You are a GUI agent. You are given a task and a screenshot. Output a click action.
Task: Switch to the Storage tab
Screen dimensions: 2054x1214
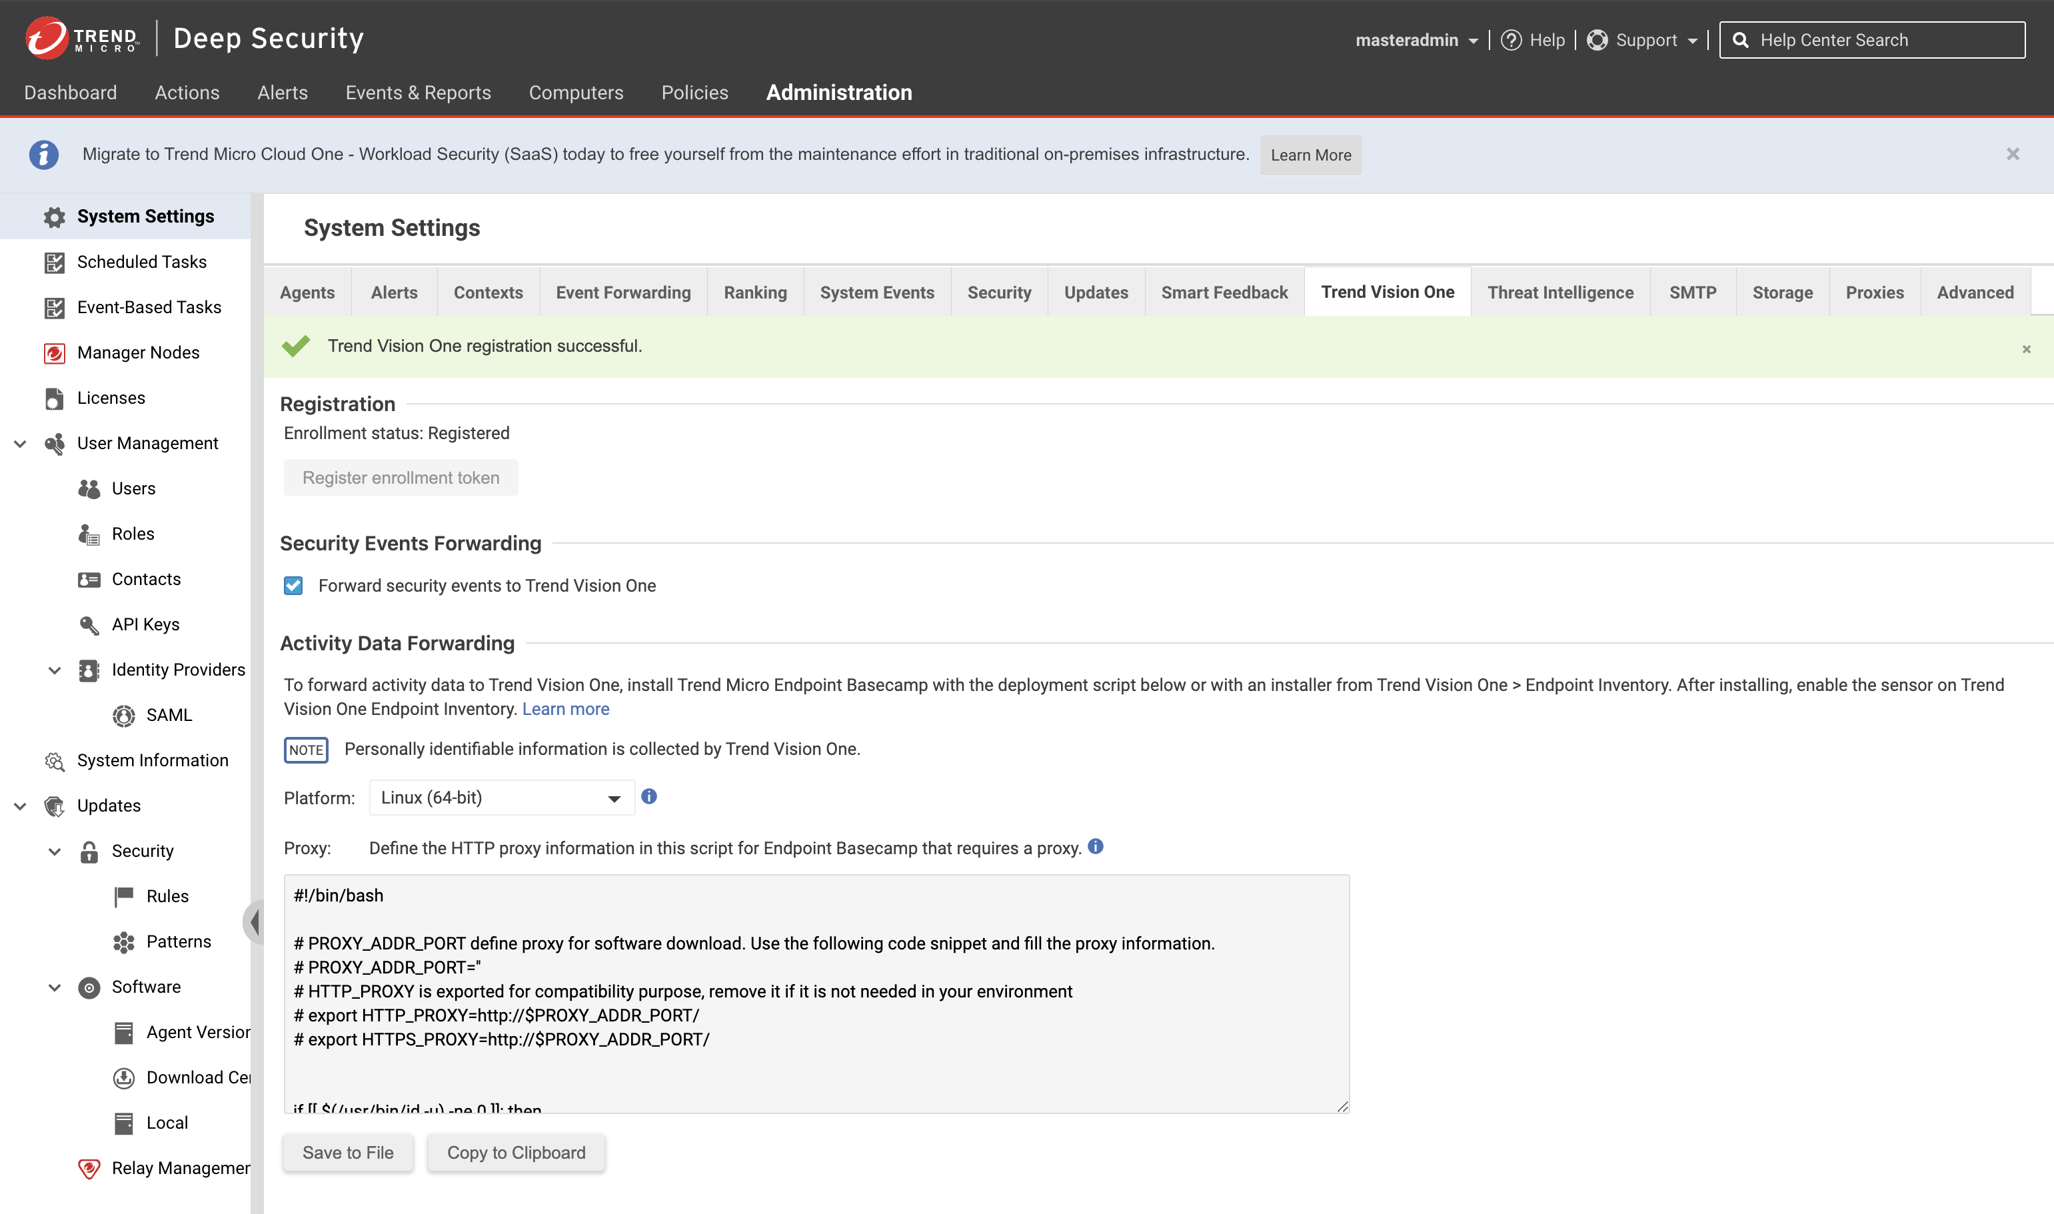tap(1783, 292)
